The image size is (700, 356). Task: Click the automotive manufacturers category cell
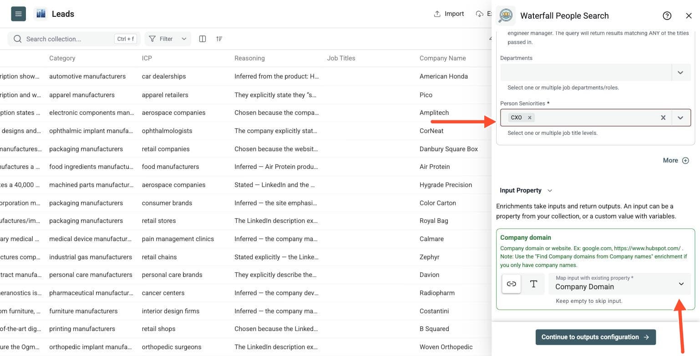87,76
